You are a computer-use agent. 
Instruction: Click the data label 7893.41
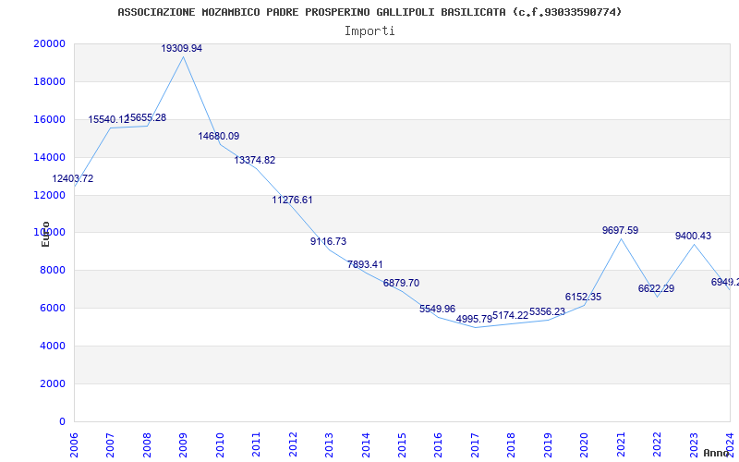coord(365,264)
